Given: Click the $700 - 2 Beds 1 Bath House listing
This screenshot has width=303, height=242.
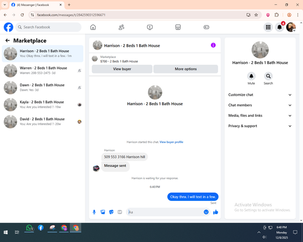Looking at the screenshot, I should (x=119, y=61).
